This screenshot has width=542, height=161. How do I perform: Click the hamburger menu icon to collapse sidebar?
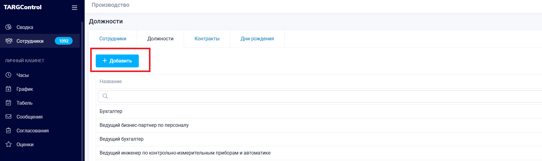click(x=74, y=8)
